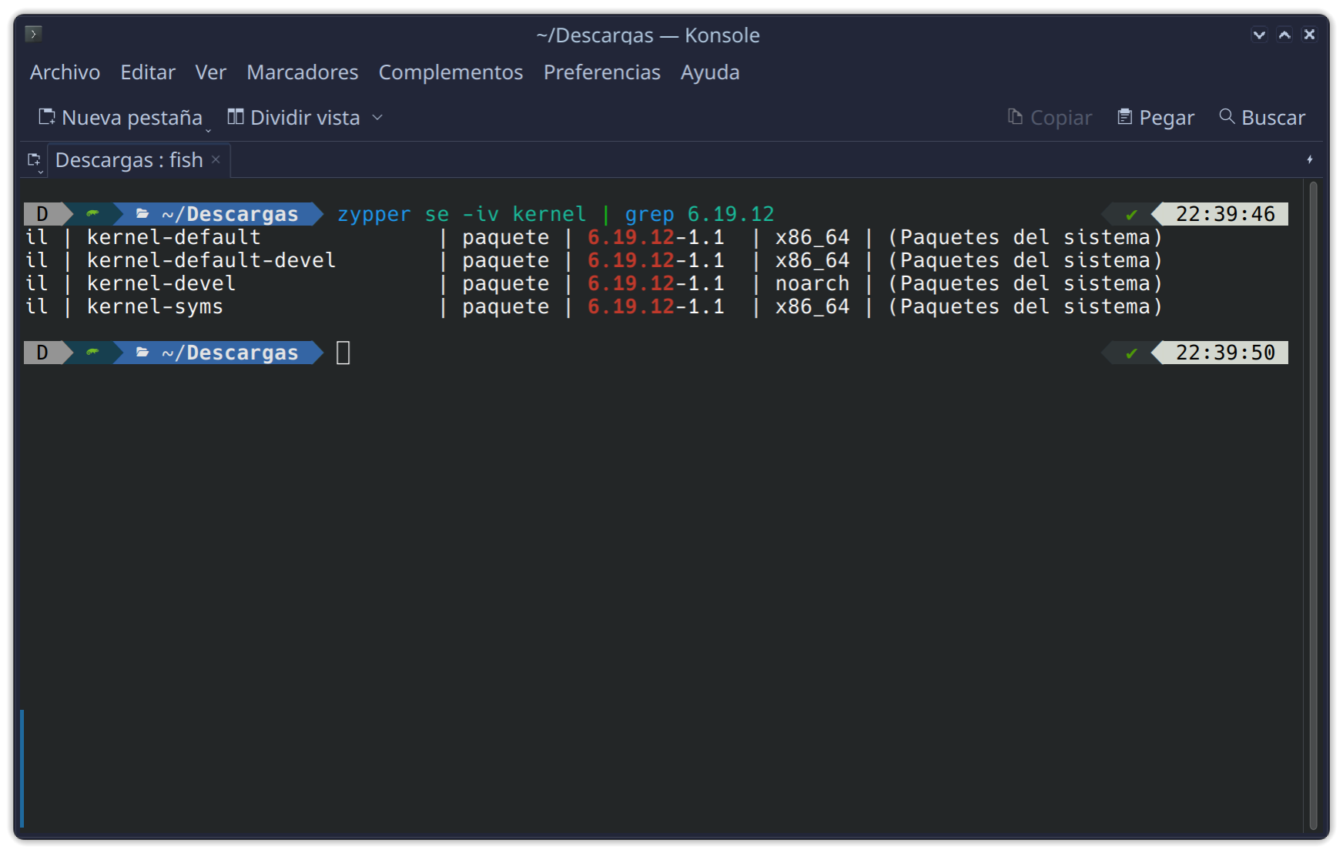1343x853 pixels.
Task: Click the Nueva pestaña new tab icon
Action: point(47,117)
